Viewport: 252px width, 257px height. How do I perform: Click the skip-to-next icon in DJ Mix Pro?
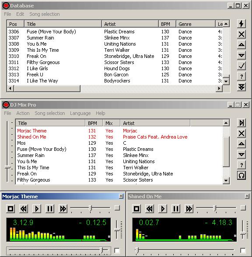click(241, 123)
